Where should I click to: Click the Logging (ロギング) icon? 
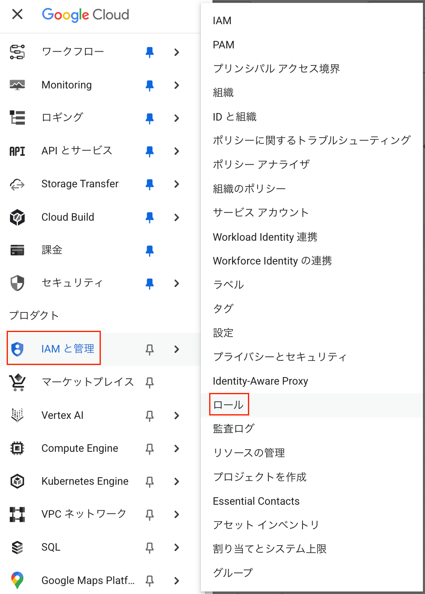coord(17,118)
